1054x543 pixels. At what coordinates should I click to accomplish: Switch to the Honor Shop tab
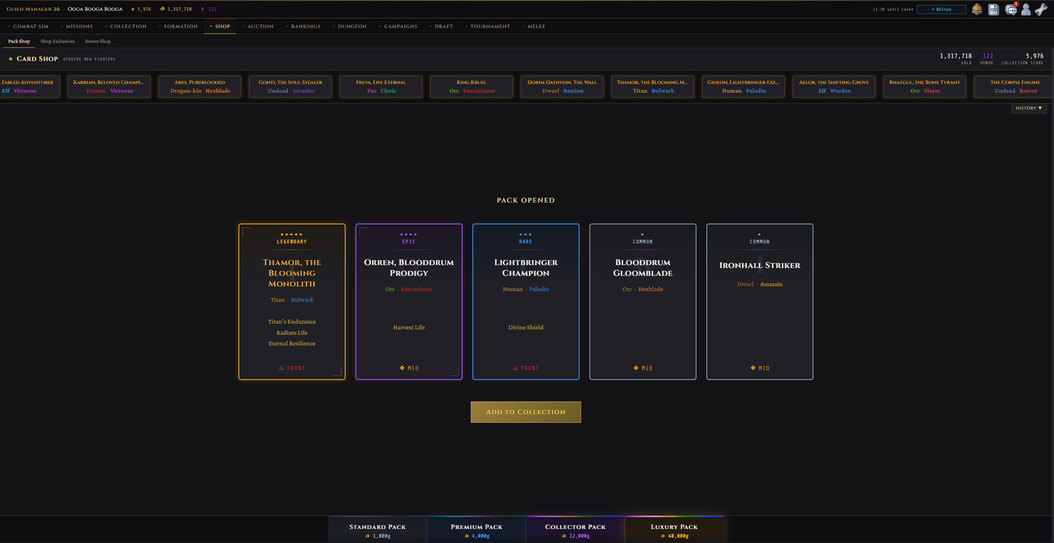(97, 41)
